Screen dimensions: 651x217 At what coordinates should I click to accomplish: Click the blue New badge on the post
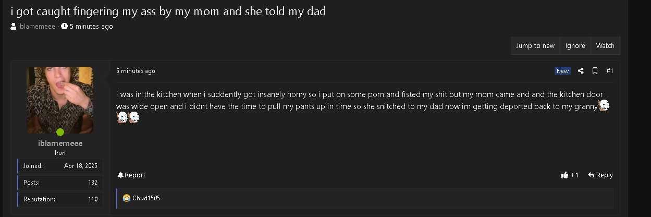pos(562,71)
